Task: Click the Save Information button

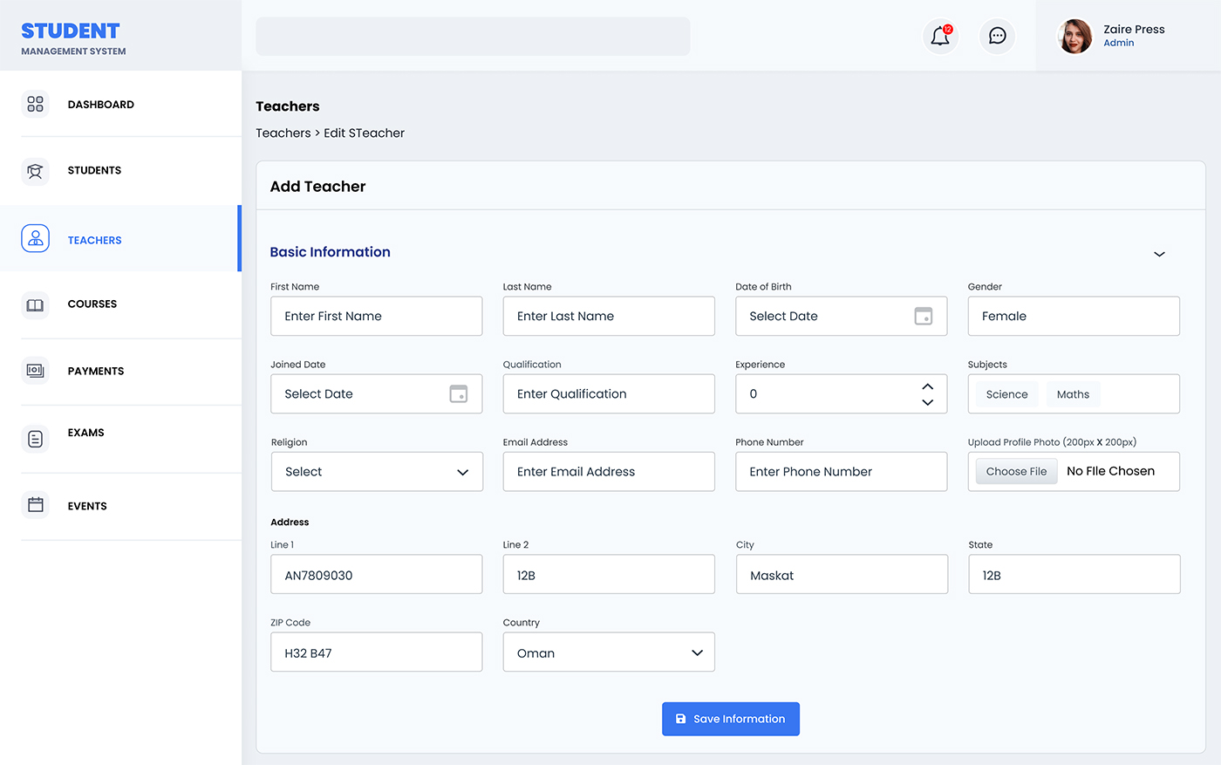Action: [x=730, y=719]
